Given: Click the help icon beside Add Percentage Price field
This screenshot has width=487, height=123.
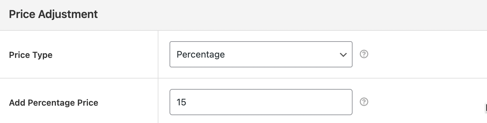Looking at the screenshot, I should pos(364,102).
